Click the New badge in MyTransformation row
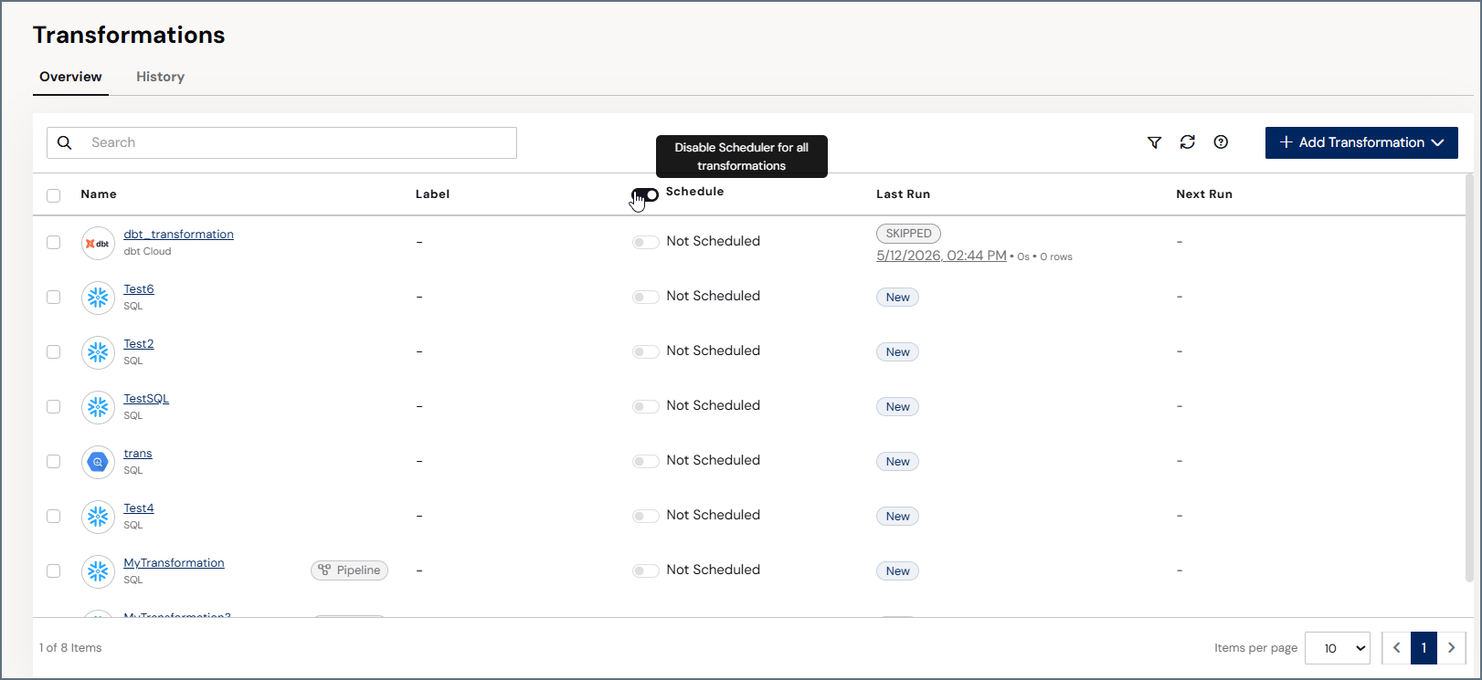 pyautogui.click(x=897, y=571)
